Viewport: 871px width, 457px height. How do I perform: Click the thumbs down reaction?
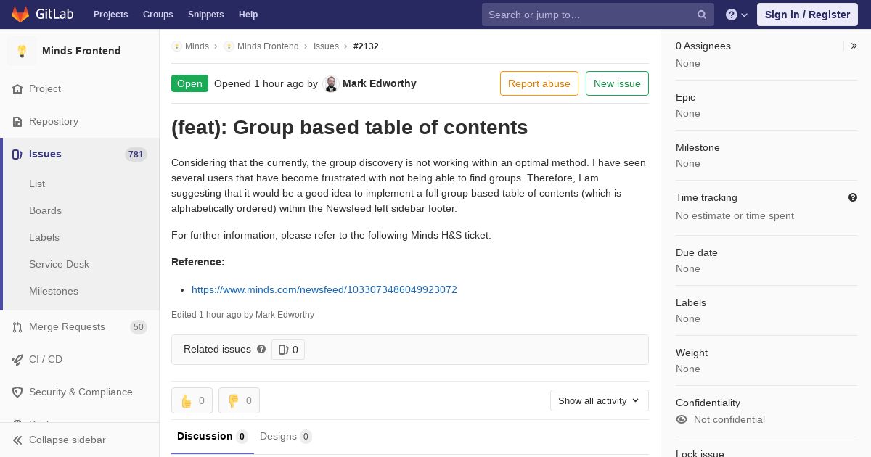click(x=239, y=400)
